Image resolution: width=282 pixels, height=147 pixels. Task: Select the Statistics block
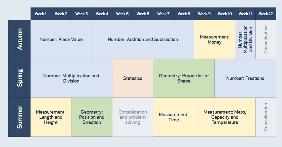[133, 78]
